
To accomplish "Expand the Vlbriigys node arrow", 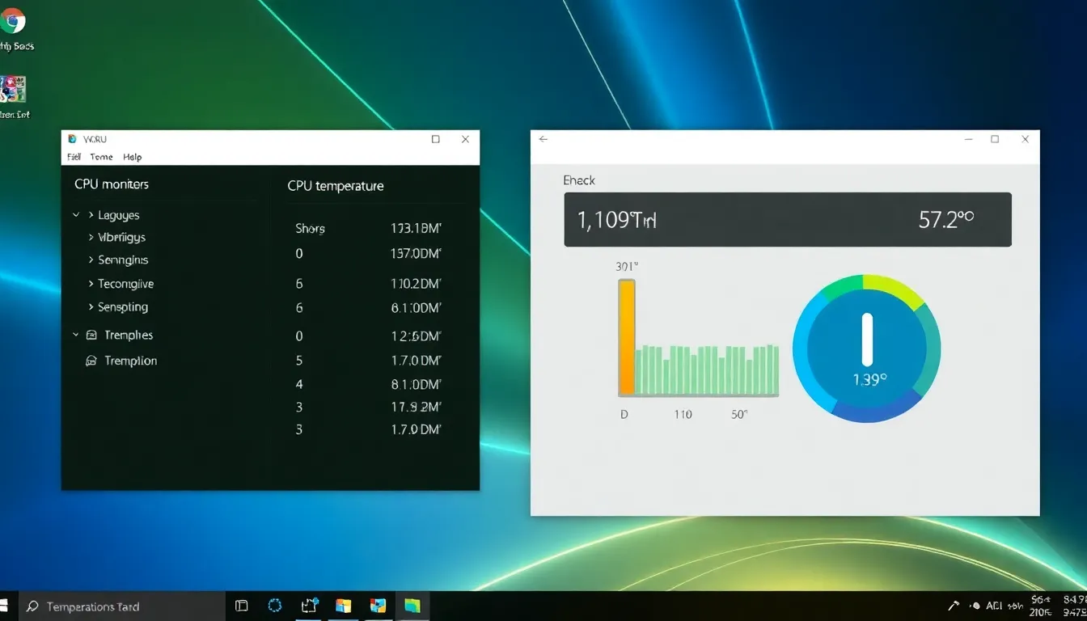I will 91,238.
